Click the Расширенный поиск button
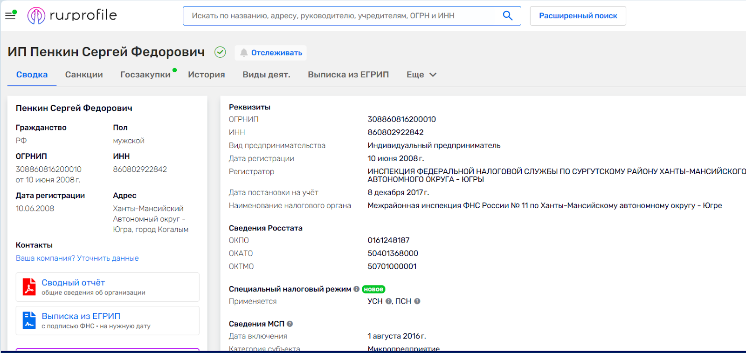Image resolution: width=746 pixels, height=353 pixels. click(578, 16)
